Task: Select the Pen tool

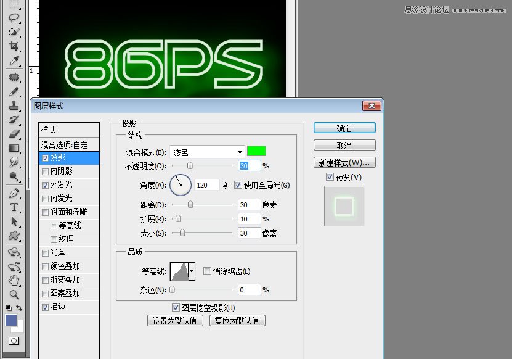Action: pos(14,193)
